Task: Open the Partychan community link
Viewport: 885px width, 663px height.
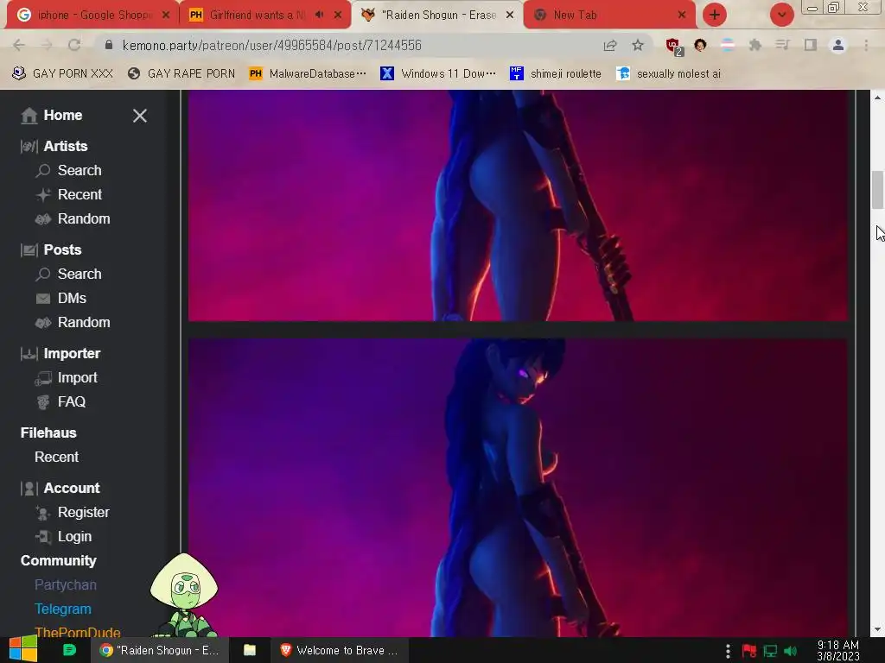Action: pos(66,585)
